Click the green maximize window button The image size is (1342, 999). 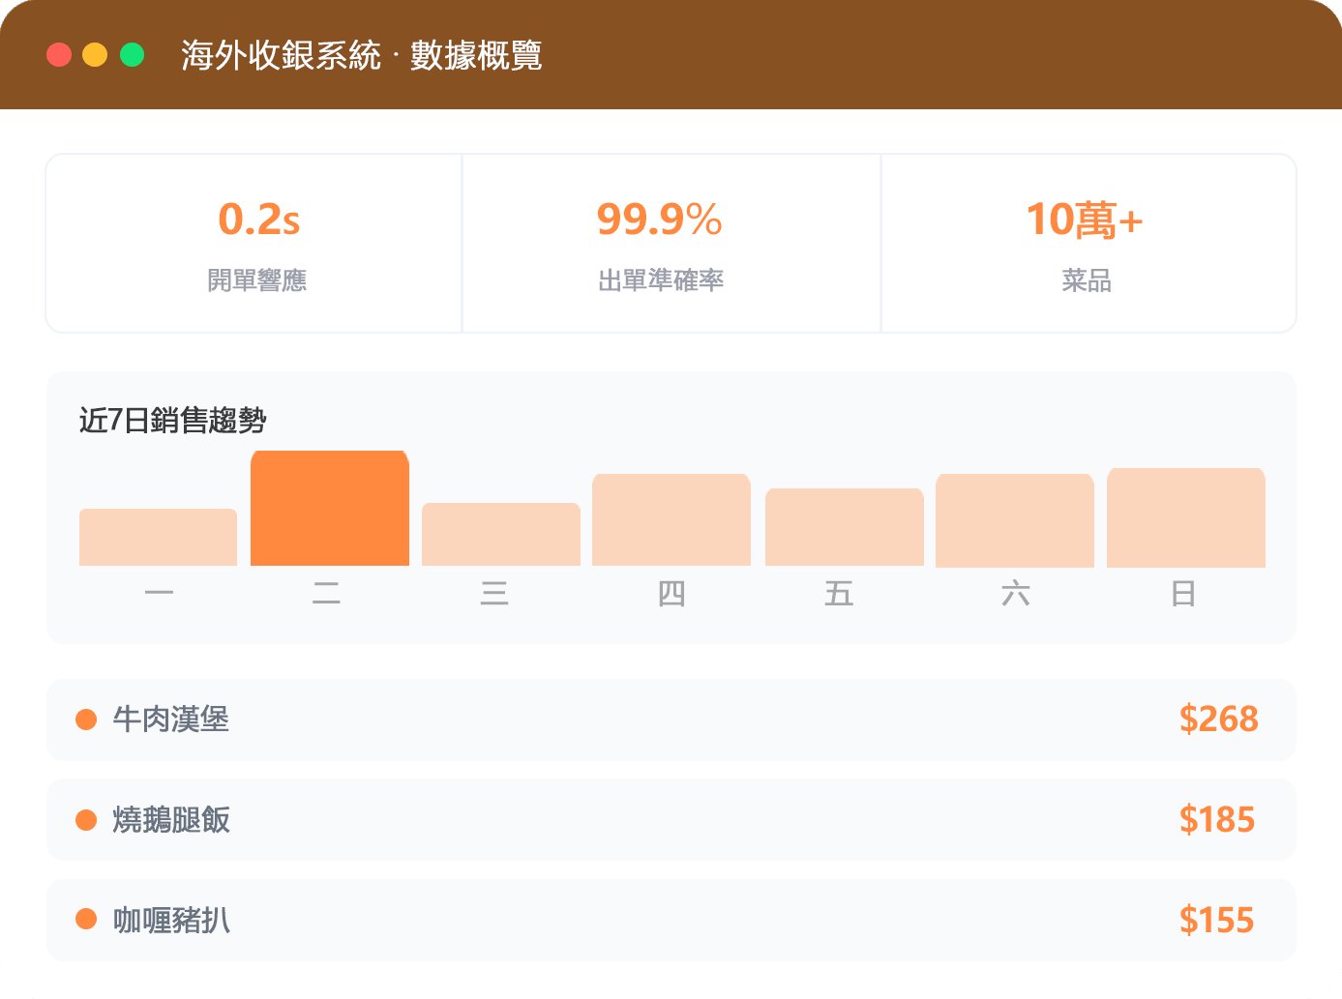(x=132, y=54)
